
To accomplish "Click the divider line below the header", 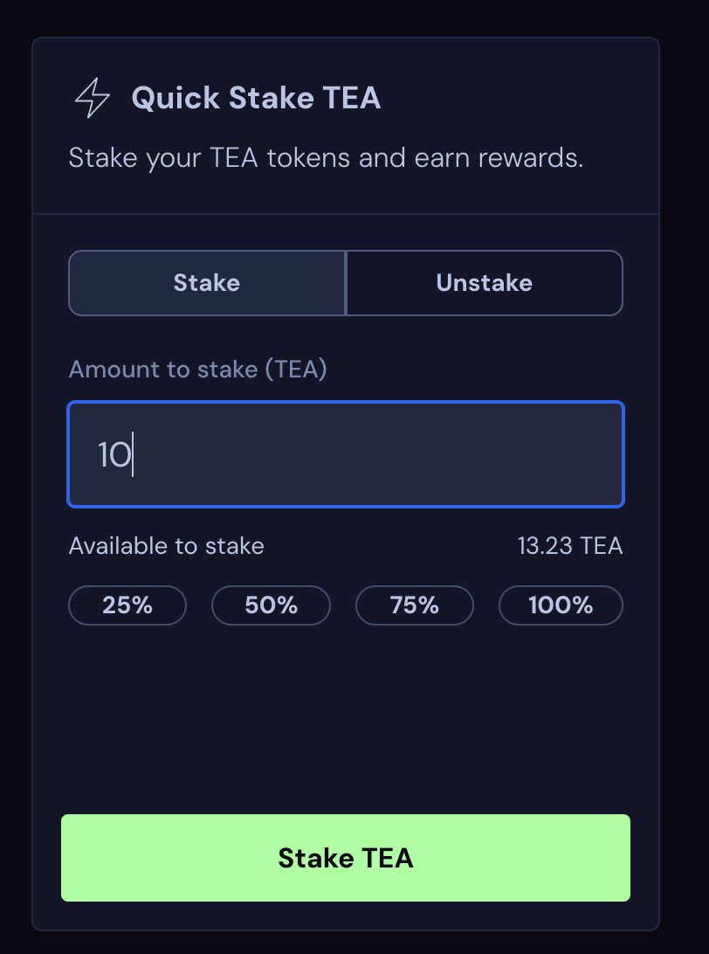I will [346, 214].
